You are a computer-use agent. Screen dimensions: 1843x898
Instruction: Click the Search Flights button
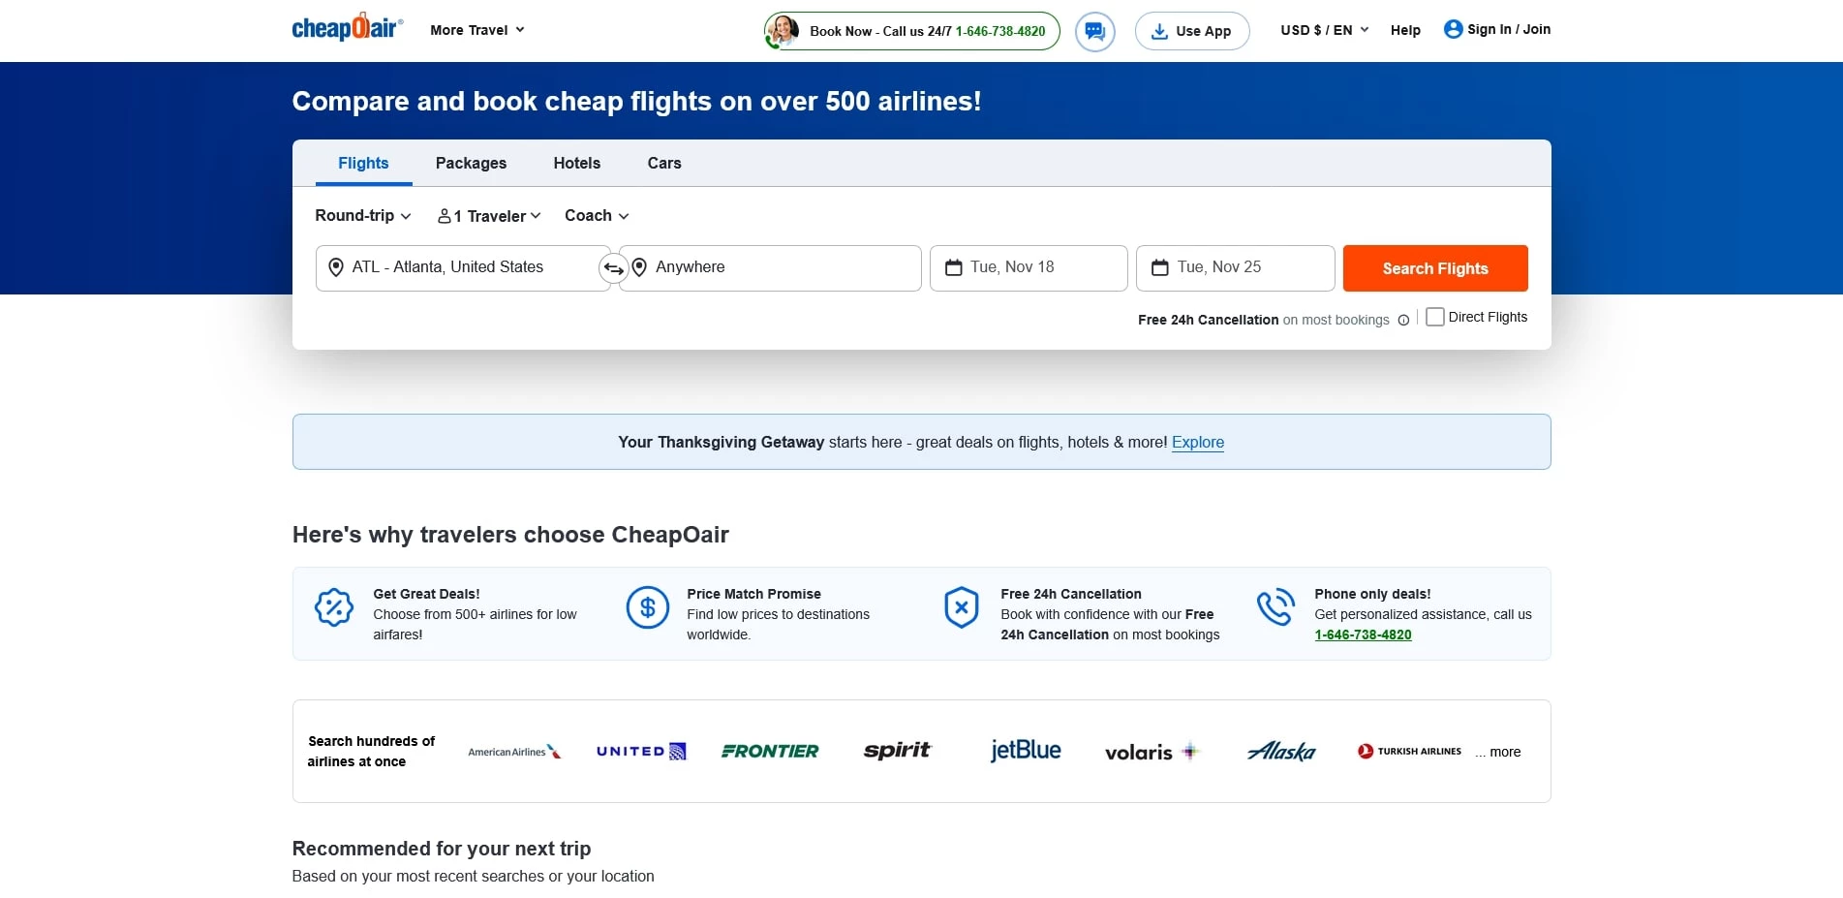[x=1435, y=267]
